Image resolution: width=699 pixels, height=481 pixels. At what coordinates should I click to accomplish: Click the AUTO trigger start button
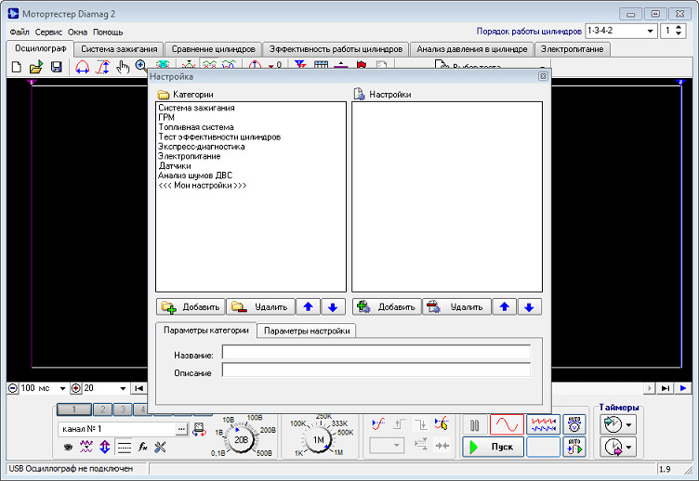(574, 448)
